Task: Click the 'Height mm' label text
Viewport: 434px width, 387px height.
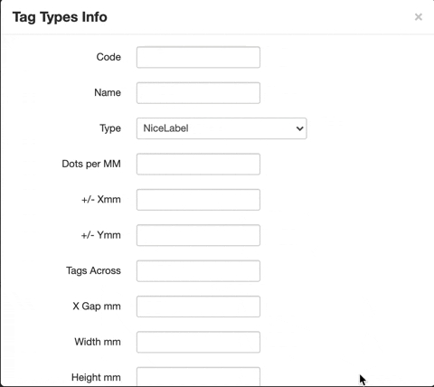Action: coord(96,377)
